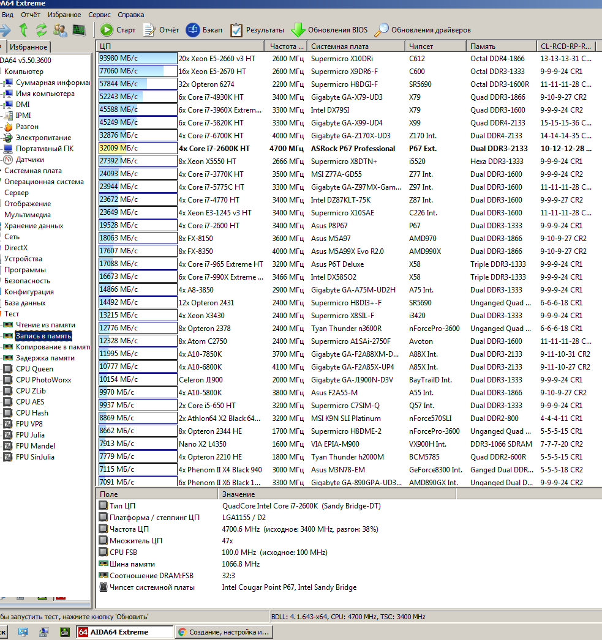The width and height of the screenshot is (602, 640).
Task: Click the green Start play icon
Action: (107, 30)
